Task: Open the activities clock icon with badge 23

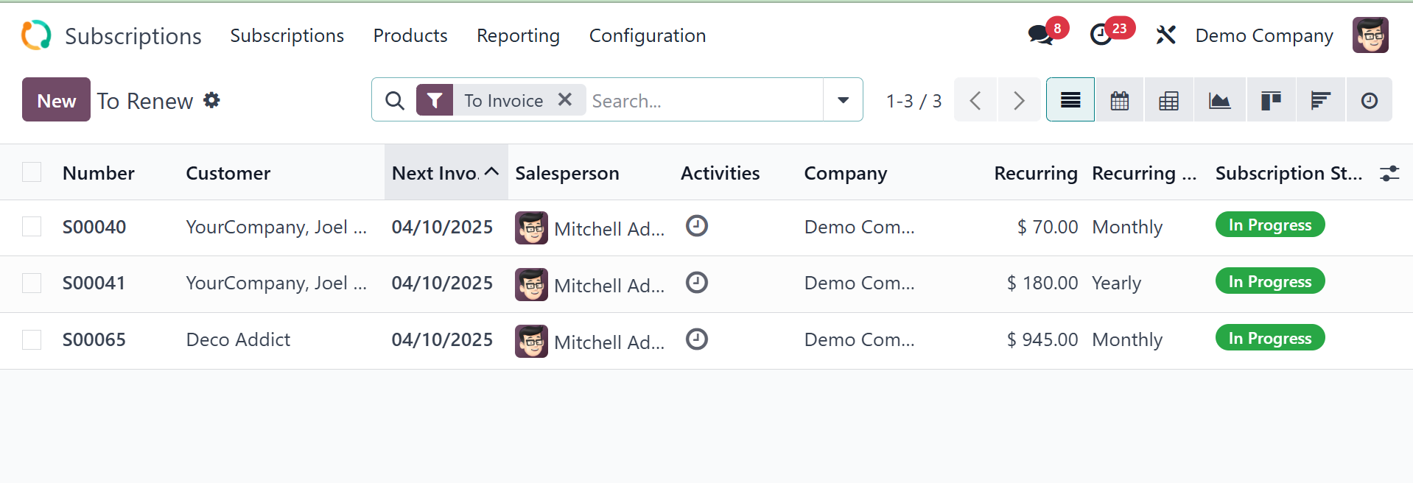Action: point(1101,35)
